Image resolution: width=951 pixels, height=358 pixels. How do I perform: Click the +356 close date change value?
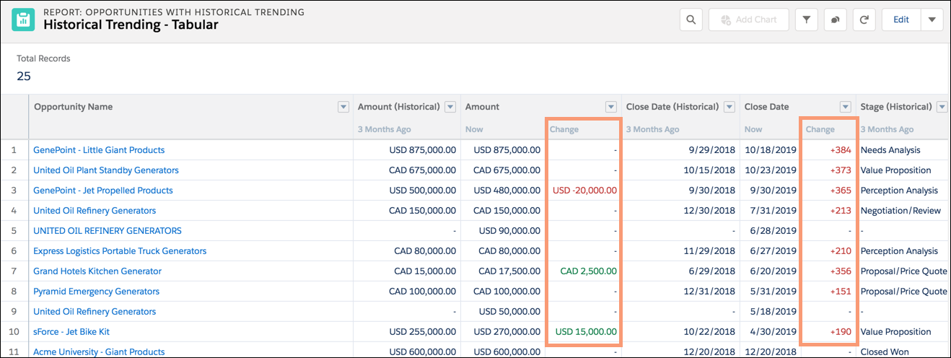841,271
